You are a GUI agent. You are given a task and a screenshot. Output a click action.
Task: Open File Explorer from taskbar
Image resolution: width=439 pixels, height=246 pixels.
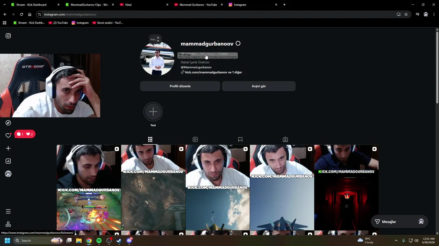point(79,241)
